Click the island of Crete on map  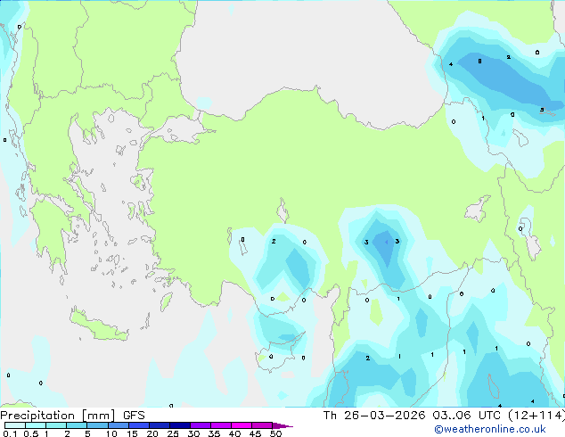pyautogui.click(x=99, y=326)
